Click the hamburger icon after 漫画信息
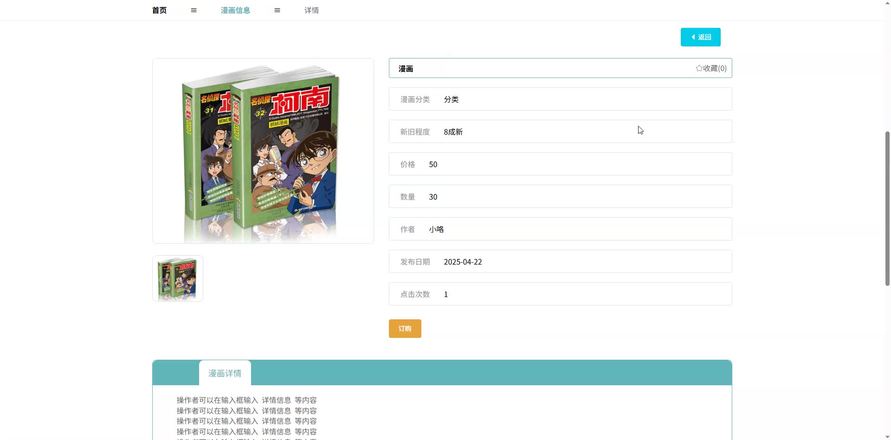Screen dimensions: 891x440 [x=278, y=10]
